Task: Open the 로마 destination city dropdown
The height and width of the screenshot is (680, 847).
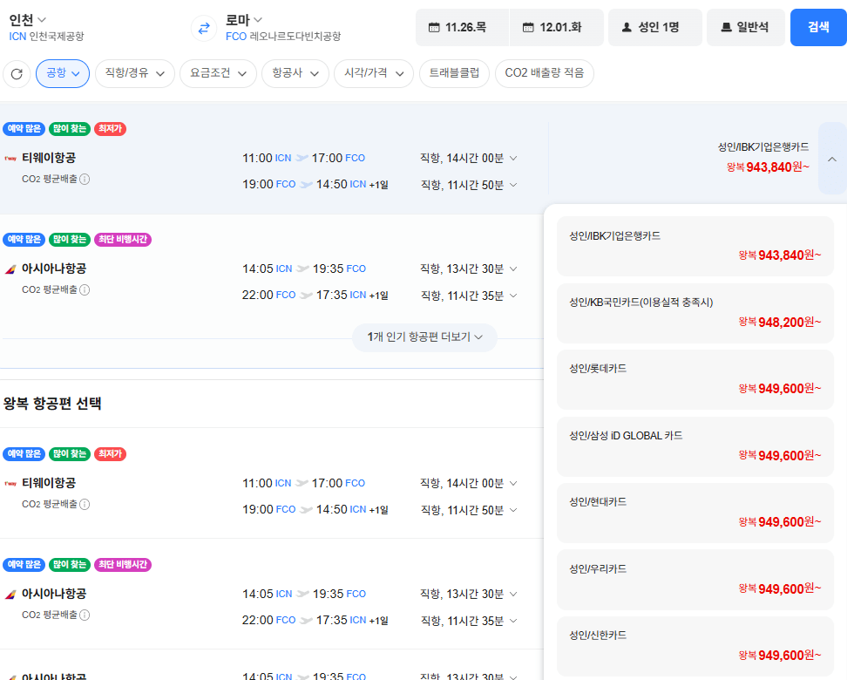Action: tap(244, 20)
